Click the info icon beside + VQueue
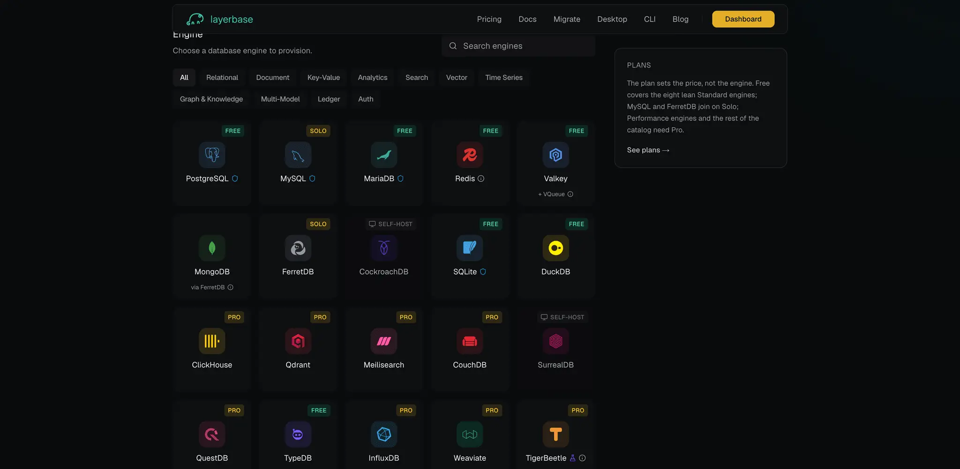This screenshot has height=469, width=960. (x=570, y=194)
